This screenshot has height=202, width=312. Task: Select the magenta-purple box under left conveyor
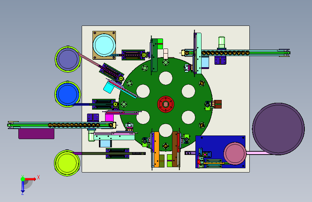pyautogui.click(x=36, y=134)
